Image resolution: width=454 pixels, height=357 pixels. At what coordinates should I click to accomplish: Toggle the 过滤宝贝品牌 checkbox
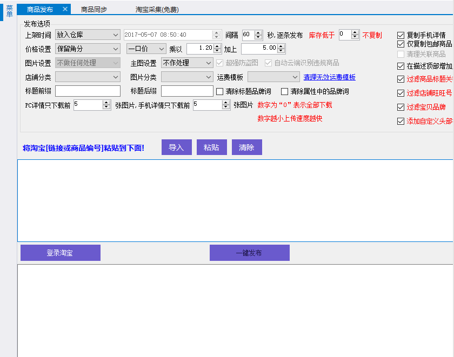pos(400,107)
